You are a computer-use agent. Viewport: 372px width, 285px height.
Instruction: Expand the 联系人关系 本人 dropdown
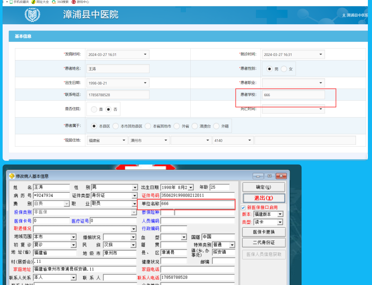click(73, 278)
